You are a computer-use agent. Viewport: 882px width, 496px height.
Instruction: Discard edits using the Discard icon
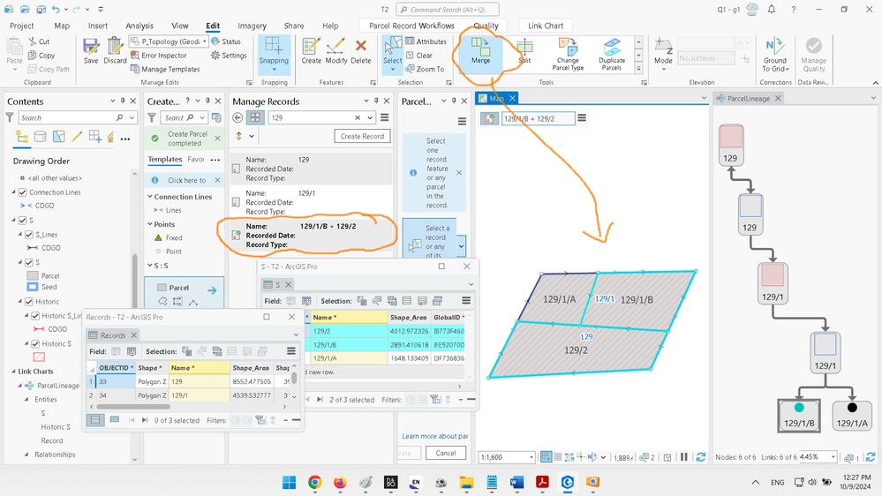tap(115, 50)
